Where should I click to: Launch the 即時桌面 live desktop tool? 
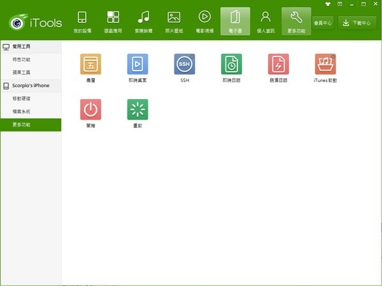click(x=137, y=64)
